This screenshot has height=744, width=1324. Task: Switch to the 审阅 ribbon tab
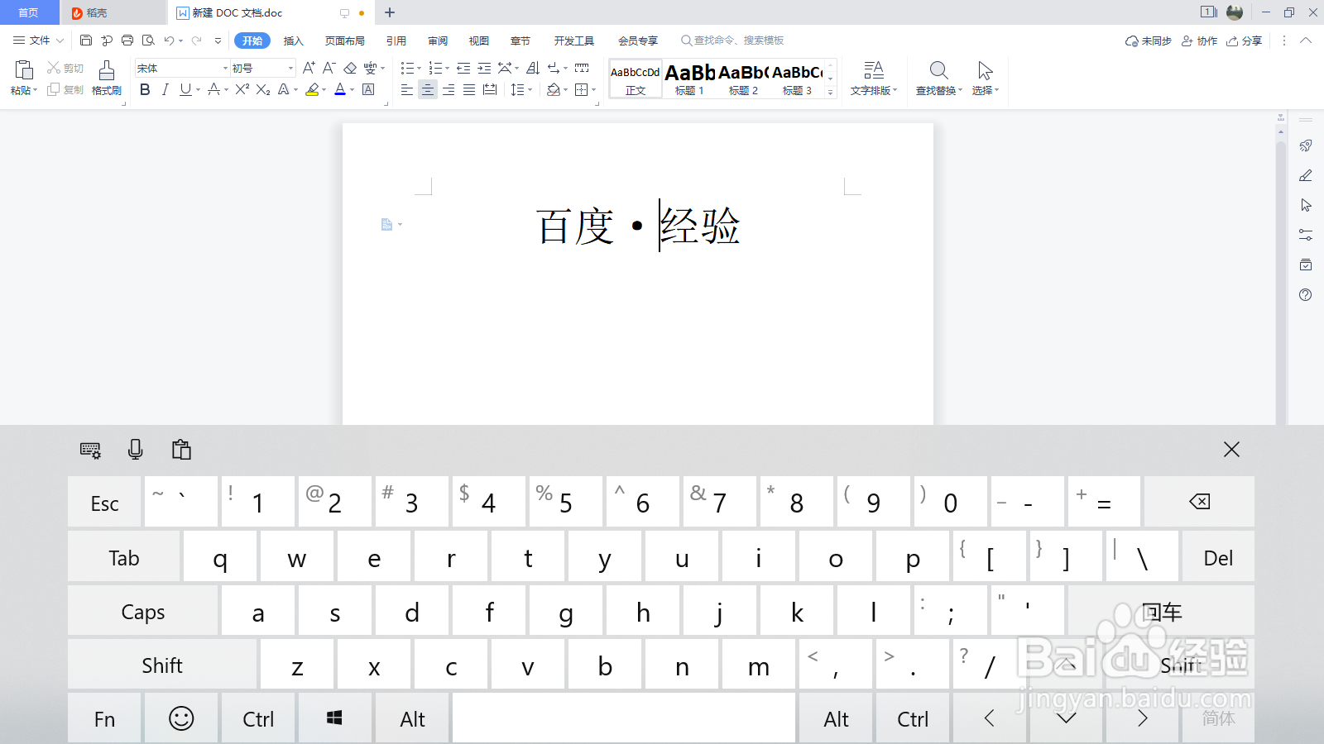[438, 41]
